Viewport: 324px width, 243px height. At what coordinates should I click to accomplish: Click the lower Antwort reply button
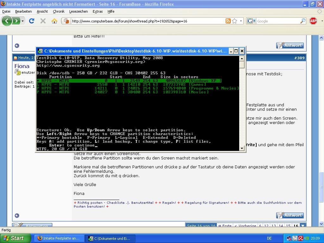pos(290,215)
